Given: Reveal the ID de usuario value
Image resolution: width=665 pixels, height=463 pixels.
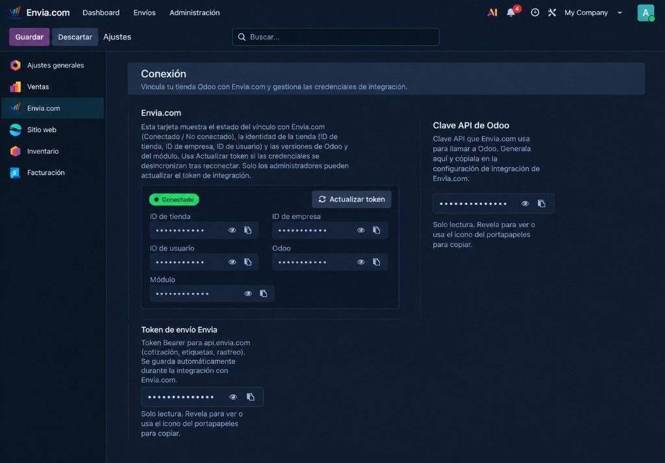Looking at the screenshot, I should (232, 262).
